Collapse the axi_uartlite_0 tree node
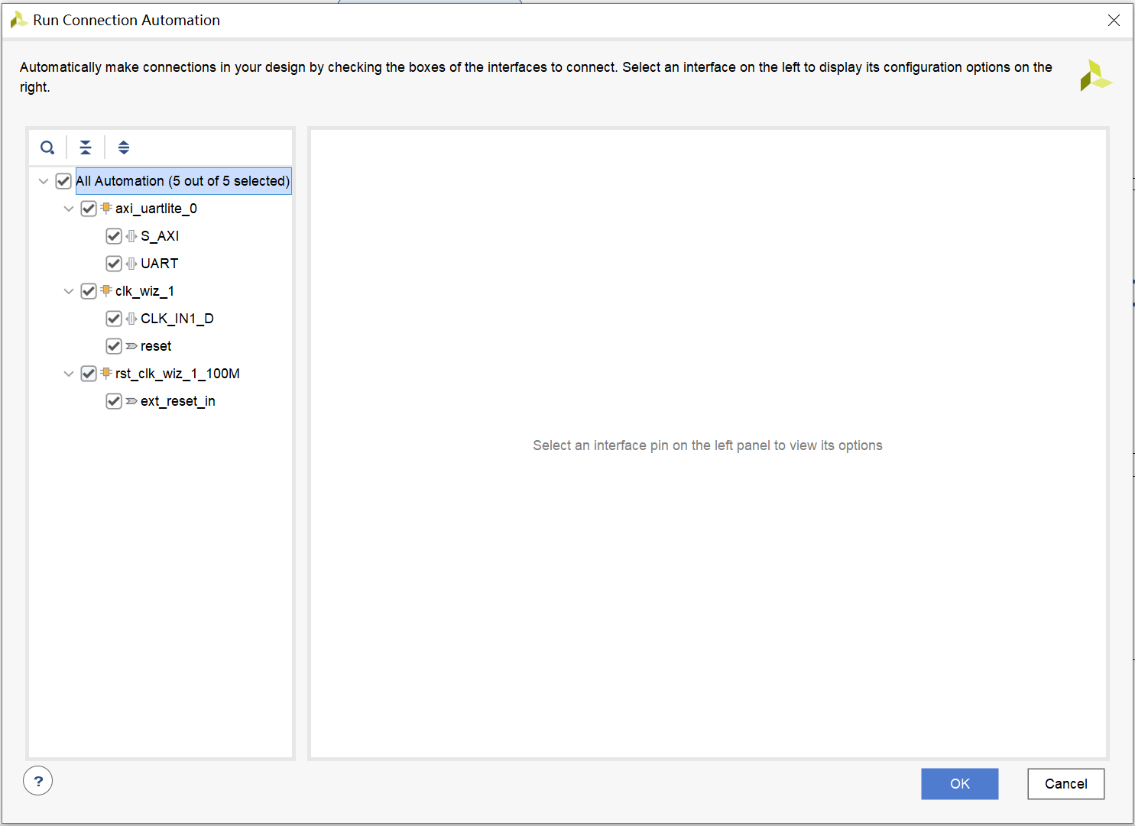 pos(69,209)
